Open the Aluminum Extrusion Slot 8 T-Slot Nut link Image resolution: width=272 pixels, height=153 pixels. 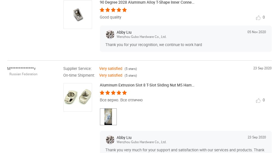[x=147, y=85]
